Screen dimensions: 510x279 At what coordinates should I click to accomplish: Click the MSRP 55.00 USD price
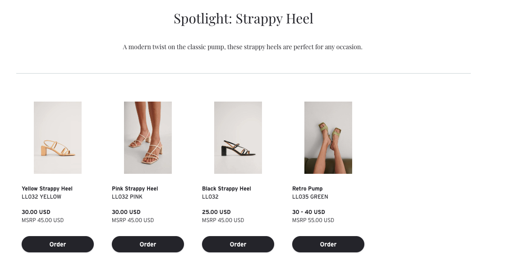tap(313, 220)
